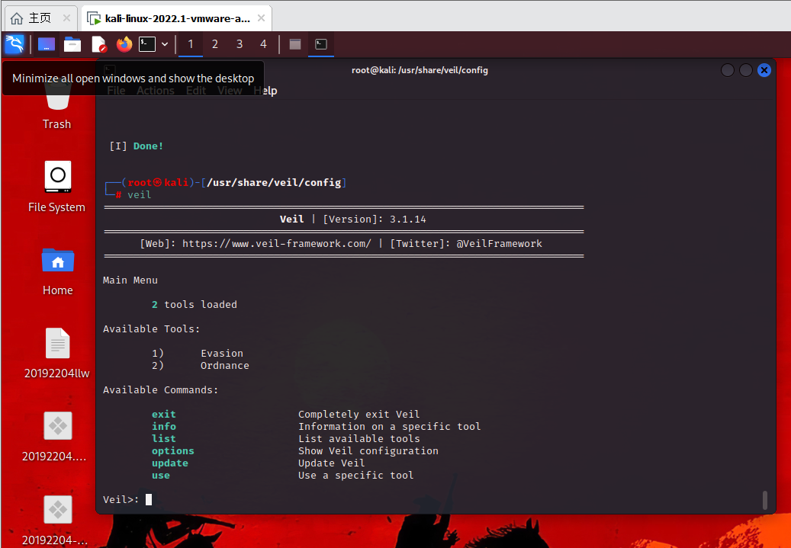Click the /usr/share/veil/config prompt path
Image resolution: width=791 pixels, height=548 pixels.
tap(275, 182)
